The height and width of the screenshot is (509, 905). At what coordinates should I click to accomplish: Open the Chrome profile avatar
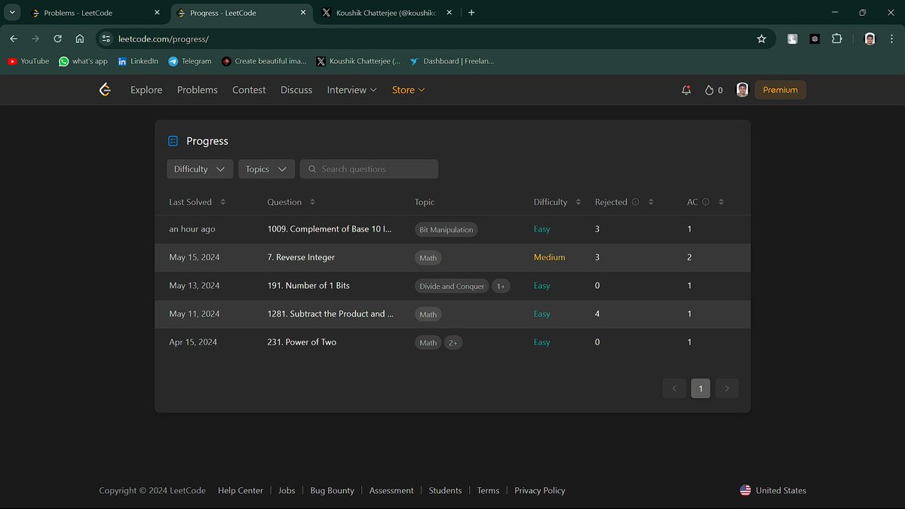[870, 38]
